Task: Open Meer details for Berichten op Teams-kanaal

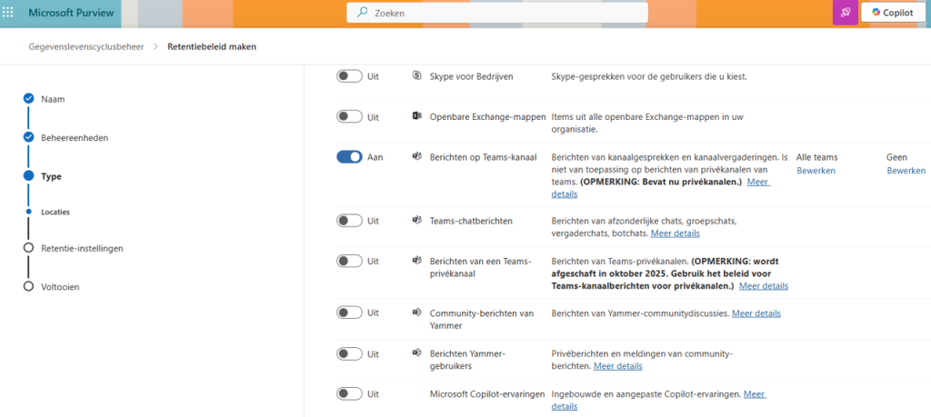Action: click(x=758, y=182)
